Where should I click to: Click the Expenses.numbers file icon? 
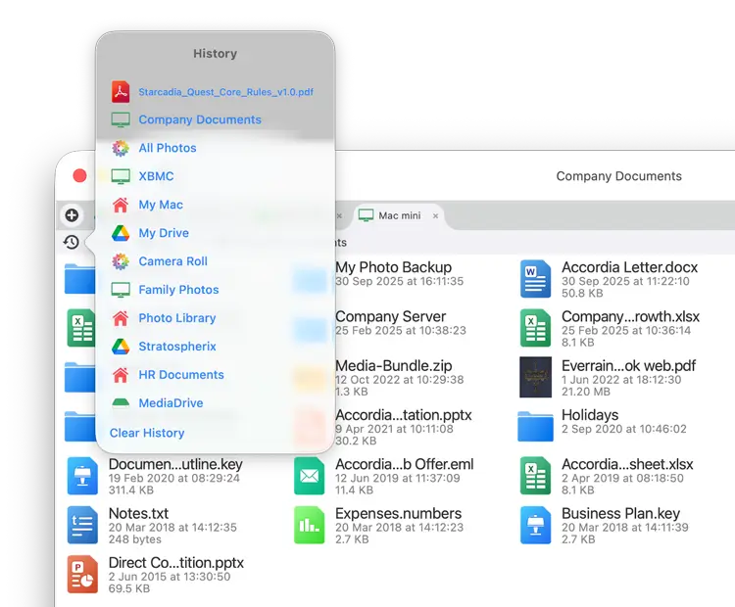pos(310,525)
